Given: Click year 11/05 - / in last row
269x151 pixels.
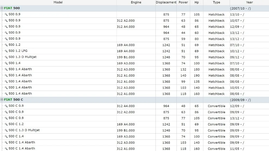Looking at the screenshot, I should click(x=237, y=149).
